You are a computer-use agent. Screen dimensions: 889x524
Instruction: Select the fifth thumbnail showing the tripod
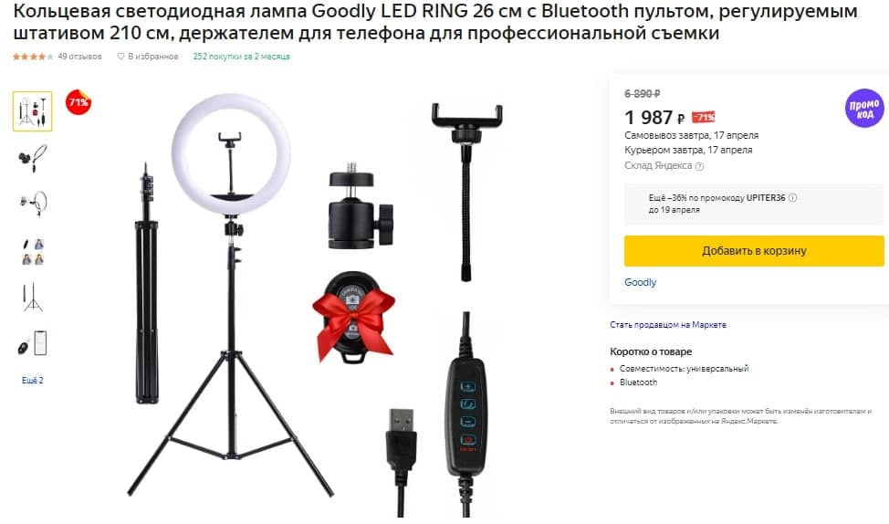pyautogui.click(x=32, y=298)
